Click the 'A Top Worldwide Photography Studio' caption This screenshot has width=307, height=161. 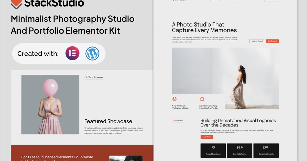click(x=180, y=107)
